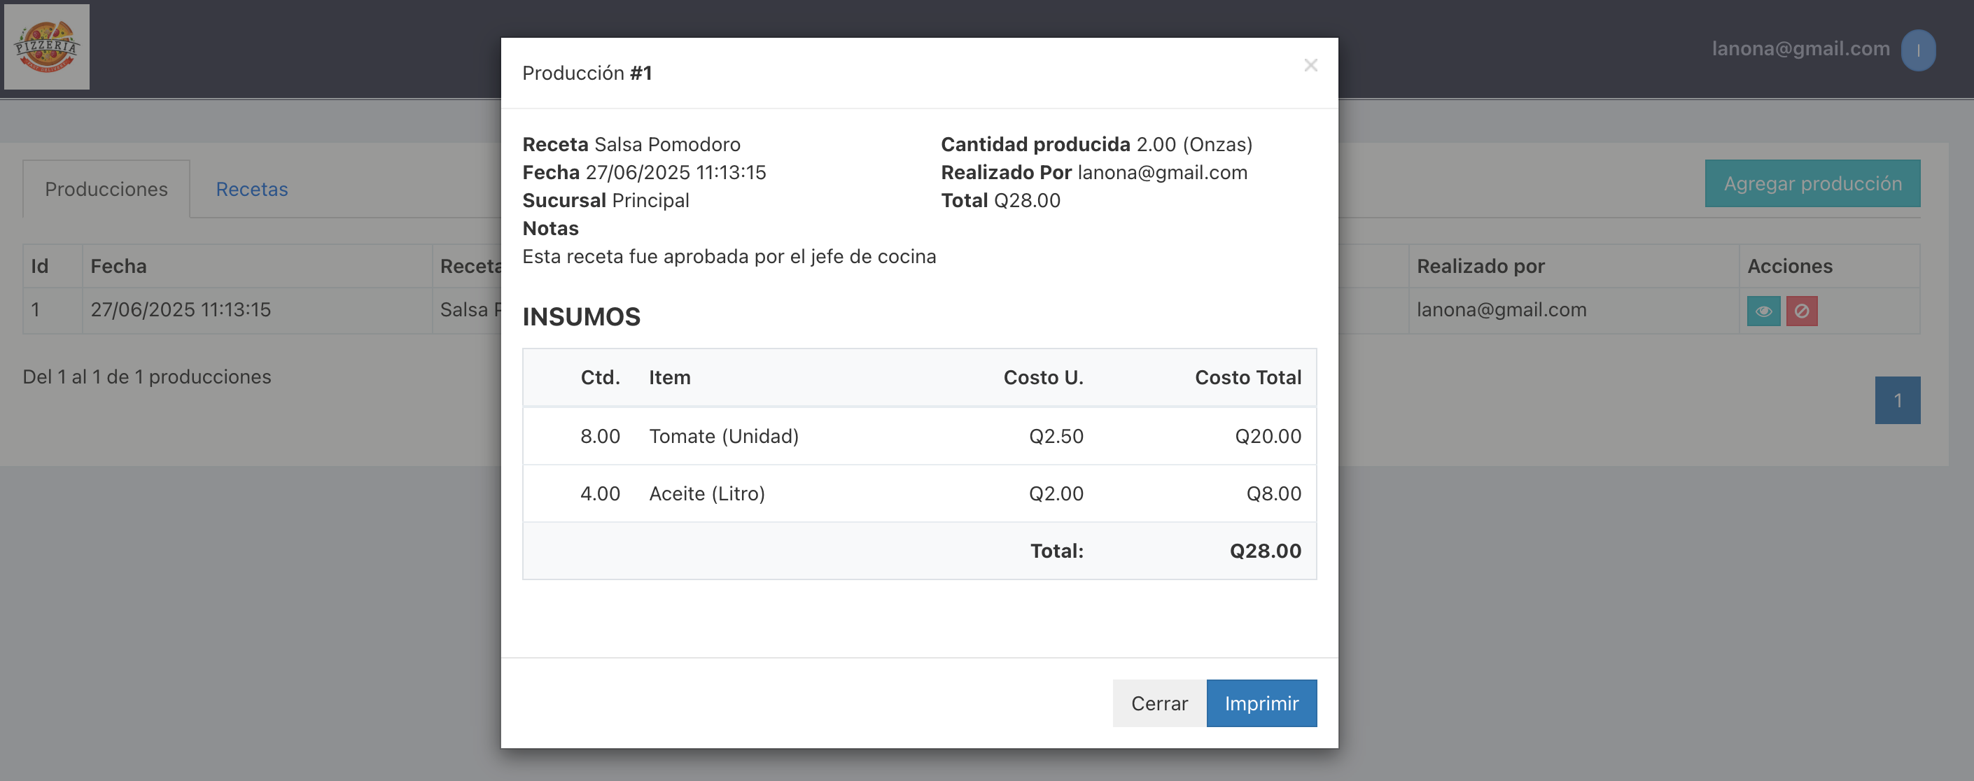Go to pagination page 1
The height and width of the screenshot is (781, 1974).
(x=1898, y=400)
